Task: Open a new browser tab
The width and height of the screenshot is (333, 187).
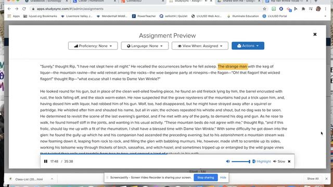Action: (x=316, y=1)
